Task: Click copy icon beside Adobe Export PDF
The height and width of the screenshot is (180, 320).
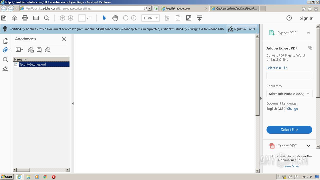Action: [310, 48]
